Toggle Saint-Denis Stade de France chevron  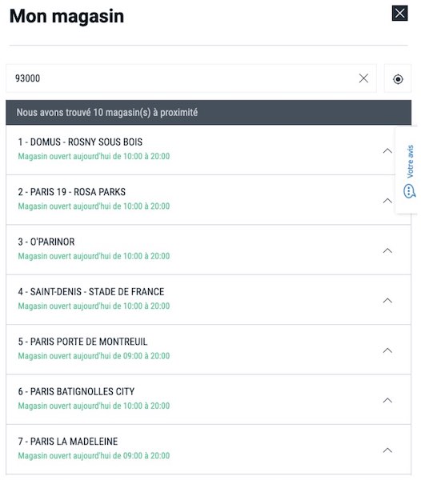pyautogui.click(x=387, y=300)
